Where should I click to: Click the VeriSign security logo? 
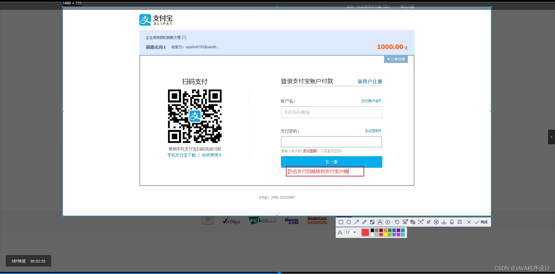pyautogui.click(x=231, y=221)
